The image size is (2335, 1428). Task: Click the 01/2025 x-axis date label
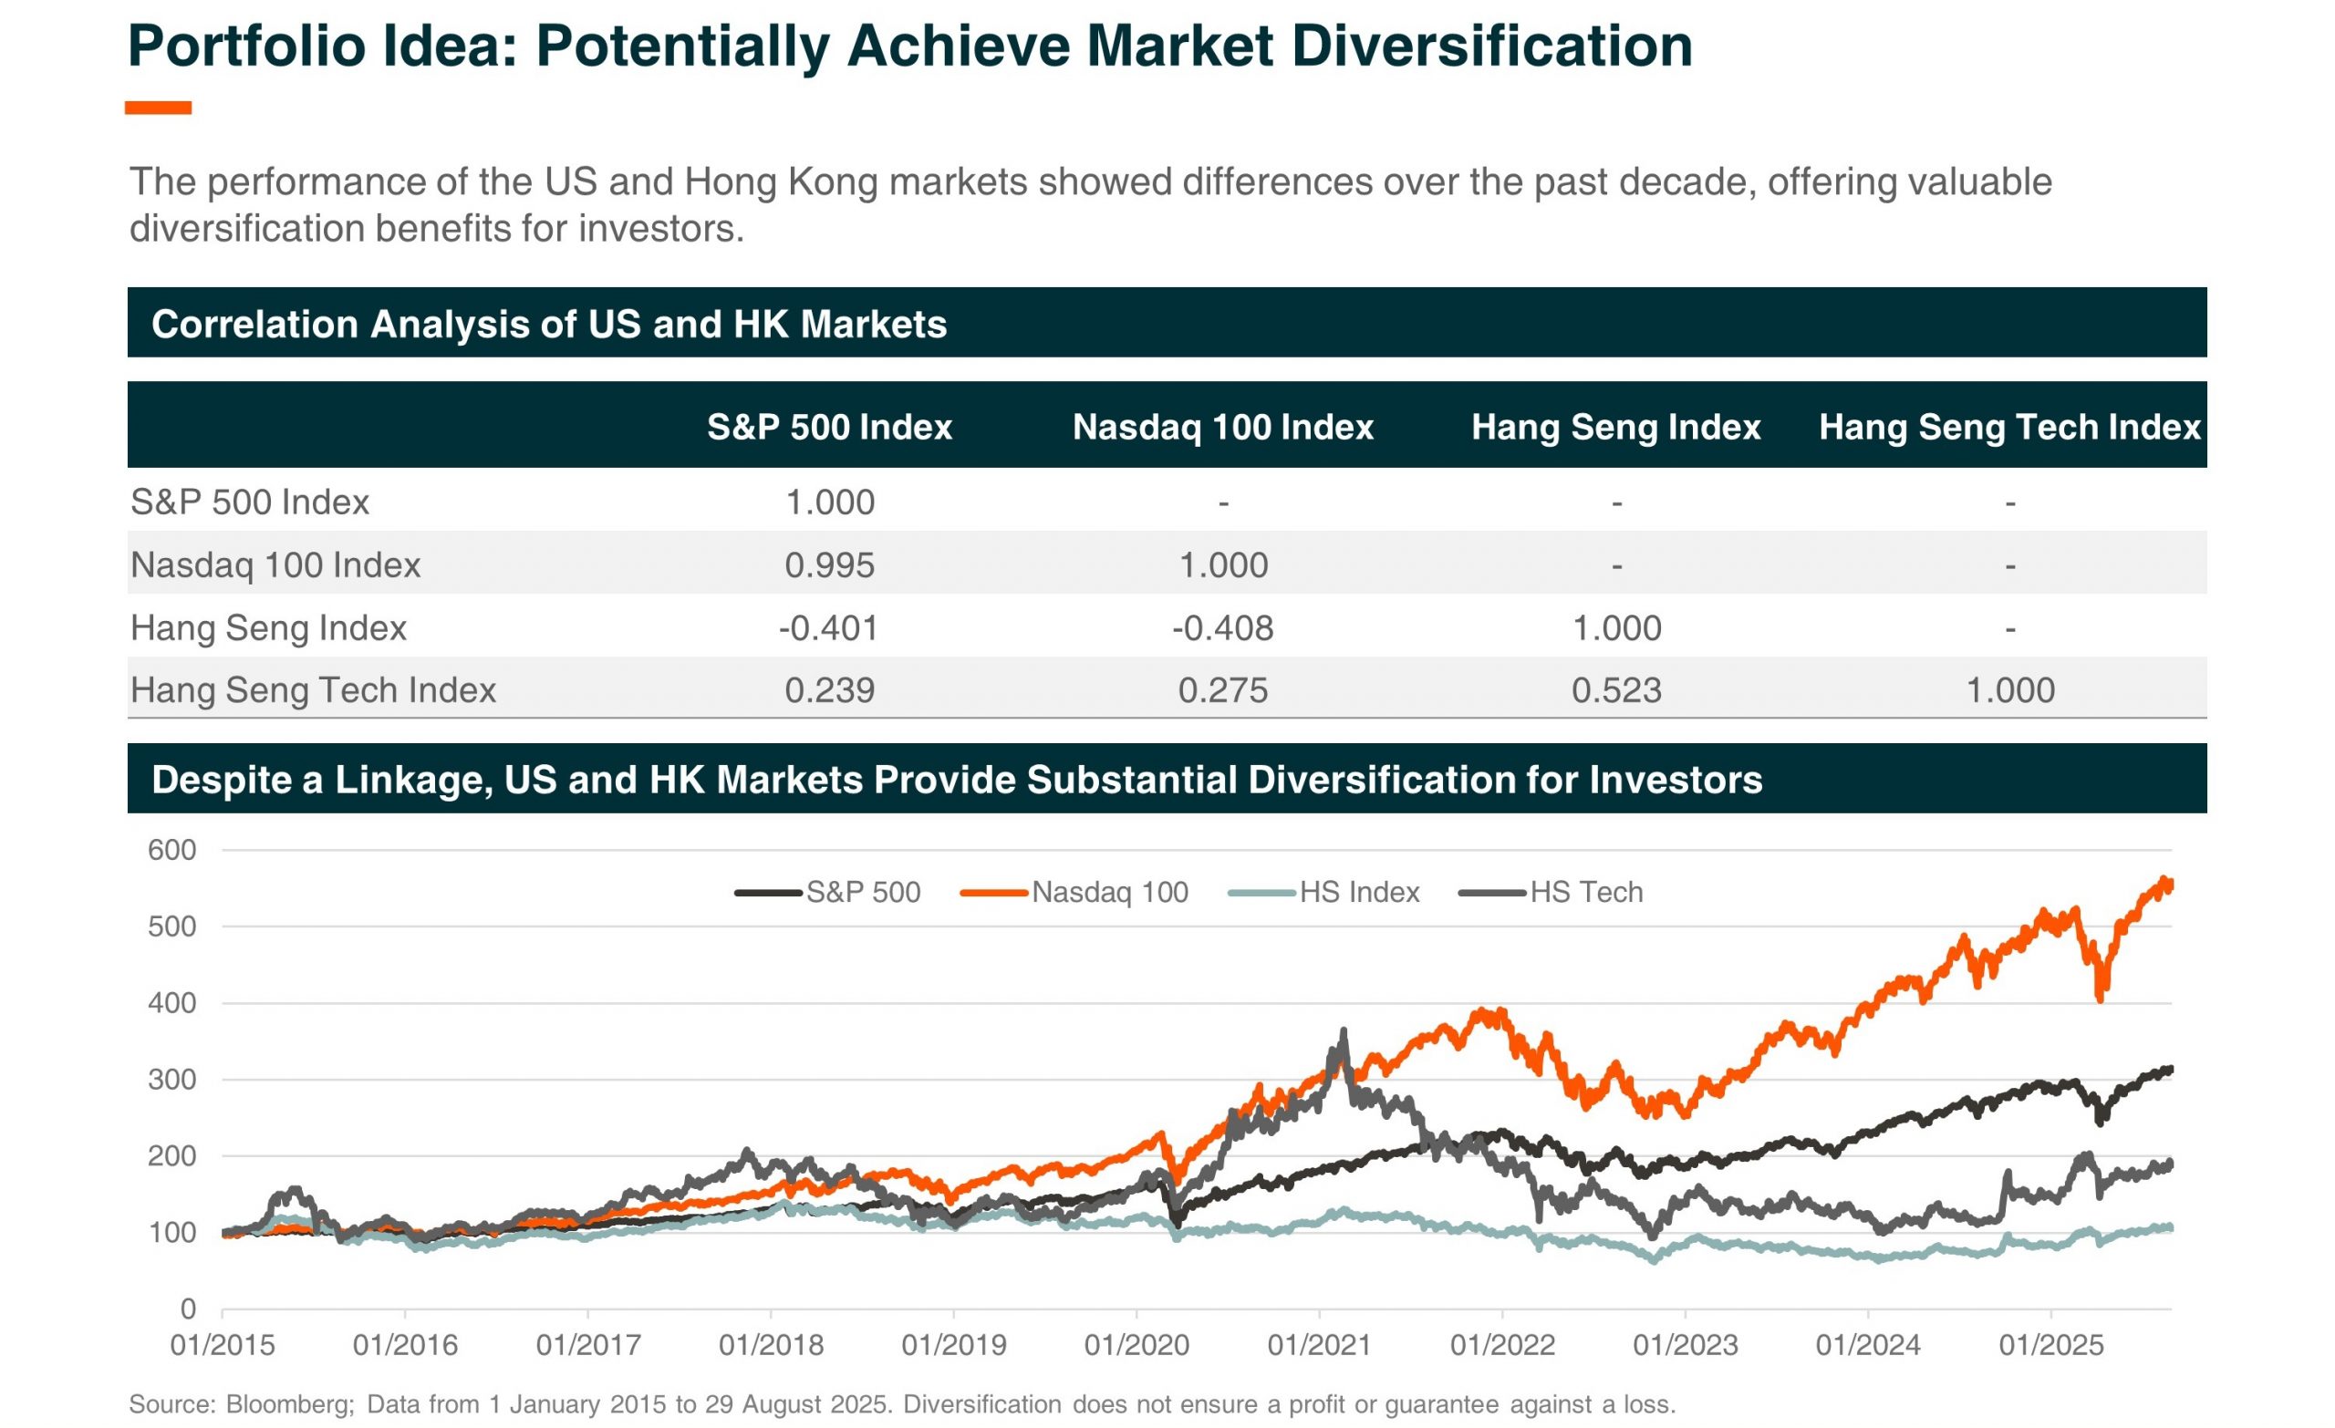pos(2050,1346)
